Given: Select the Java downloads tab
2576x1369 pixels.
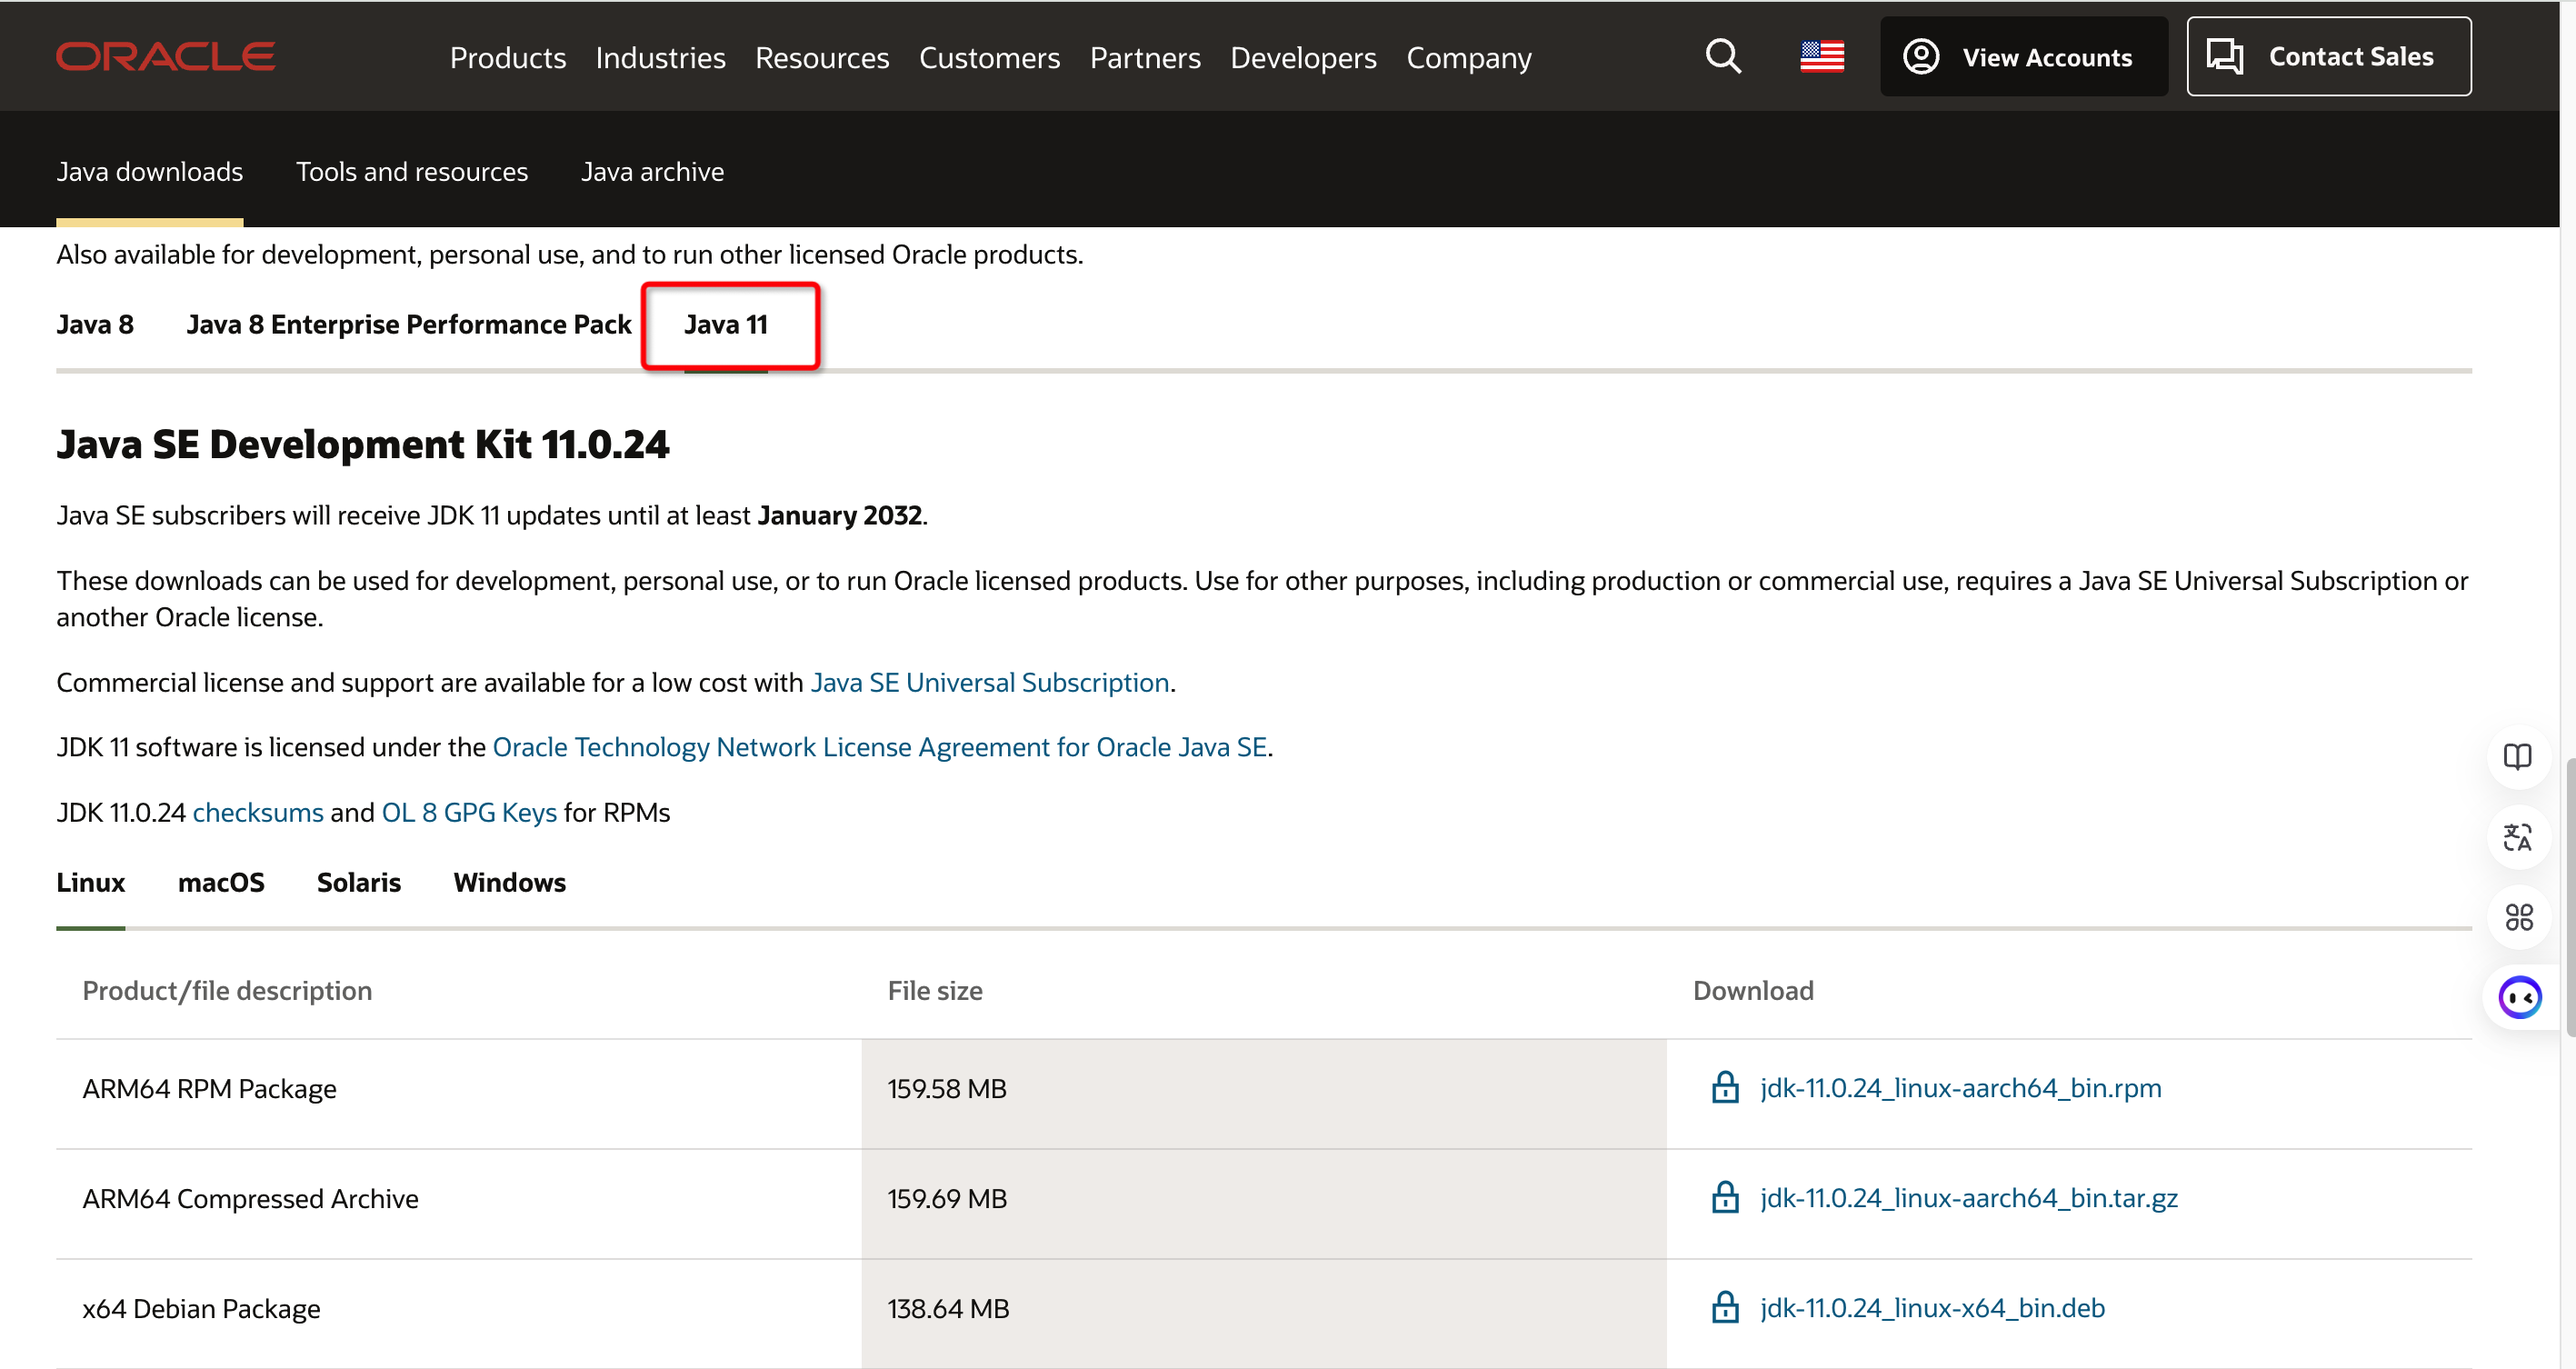Looking at the screenshot, I should (x=150, y=172).
